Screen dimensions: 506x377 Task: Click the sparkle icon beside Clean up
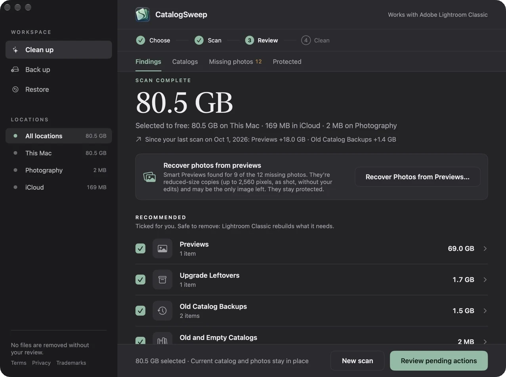click(x=15, y=50)
